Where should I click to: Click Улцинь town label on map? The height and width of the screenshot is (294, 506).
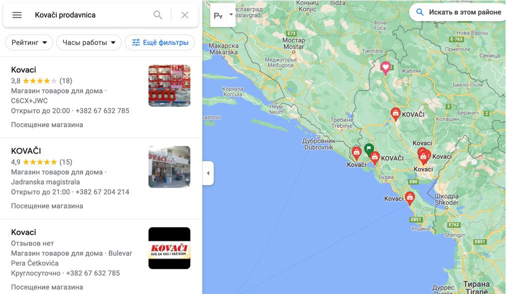[420, 229]
